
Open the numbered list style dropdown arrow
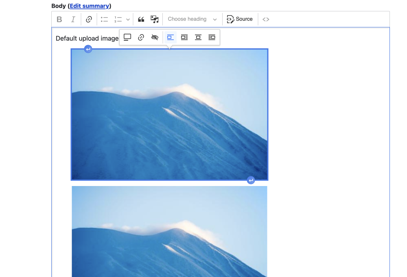click(x=128, y=19)
